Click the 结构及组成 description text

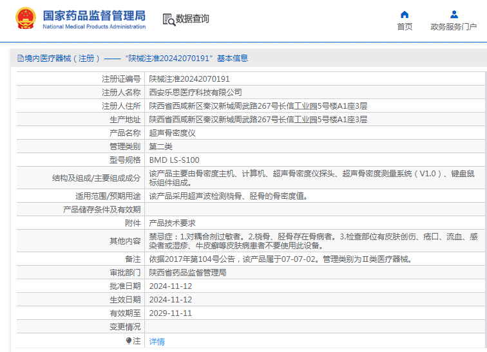(x=312, y=178)
